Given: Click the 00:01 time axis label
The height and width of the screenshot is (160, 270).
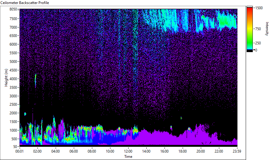Looking at the screenshot, I should [x=19, y=151].
